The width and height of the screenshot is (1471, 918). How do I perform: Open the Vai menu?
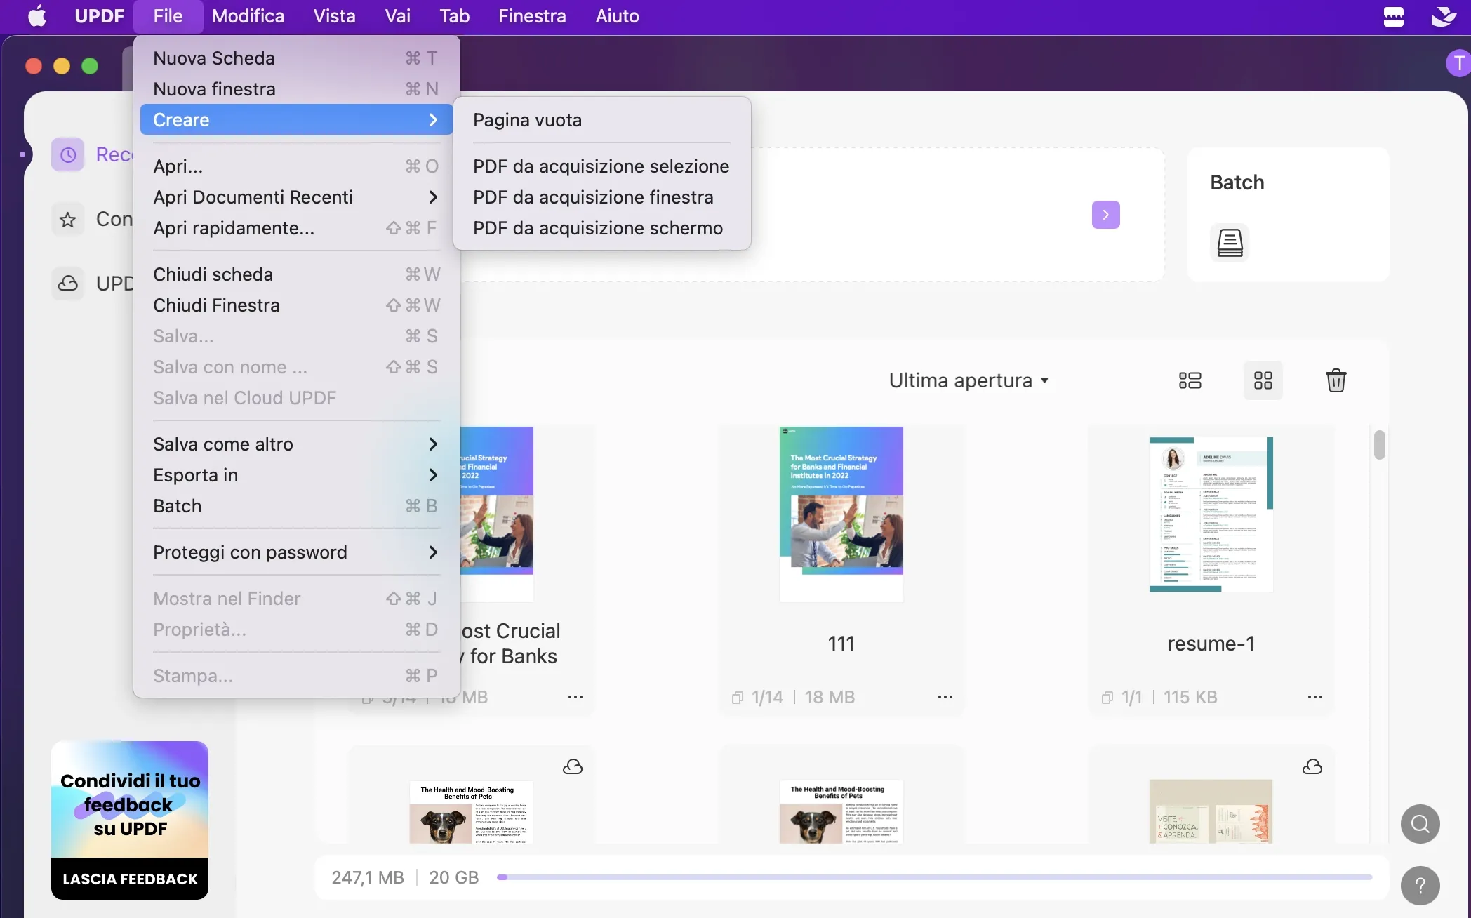pos(397,15)
